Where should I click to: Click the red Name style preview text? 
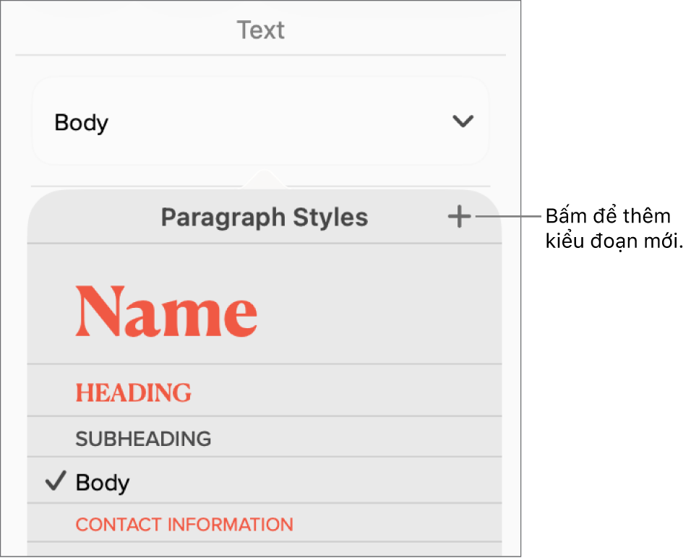[166, 312]
